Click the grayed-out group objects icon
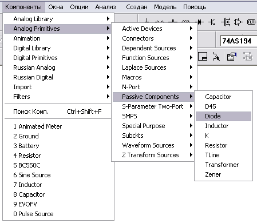The image size is (257, 223). click(x=248, y=57)
